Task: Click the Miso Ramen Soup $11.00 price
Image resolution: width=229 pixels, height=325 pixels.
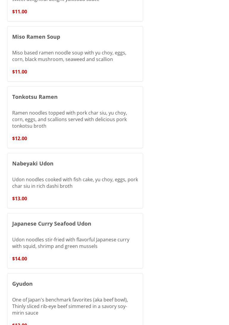Action: 20,72
